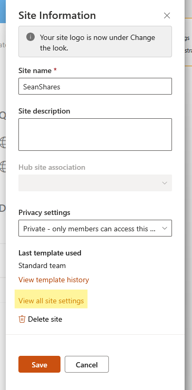192x390 pixels.
Task: Close the Site Information panel
Action: (167, 15)
